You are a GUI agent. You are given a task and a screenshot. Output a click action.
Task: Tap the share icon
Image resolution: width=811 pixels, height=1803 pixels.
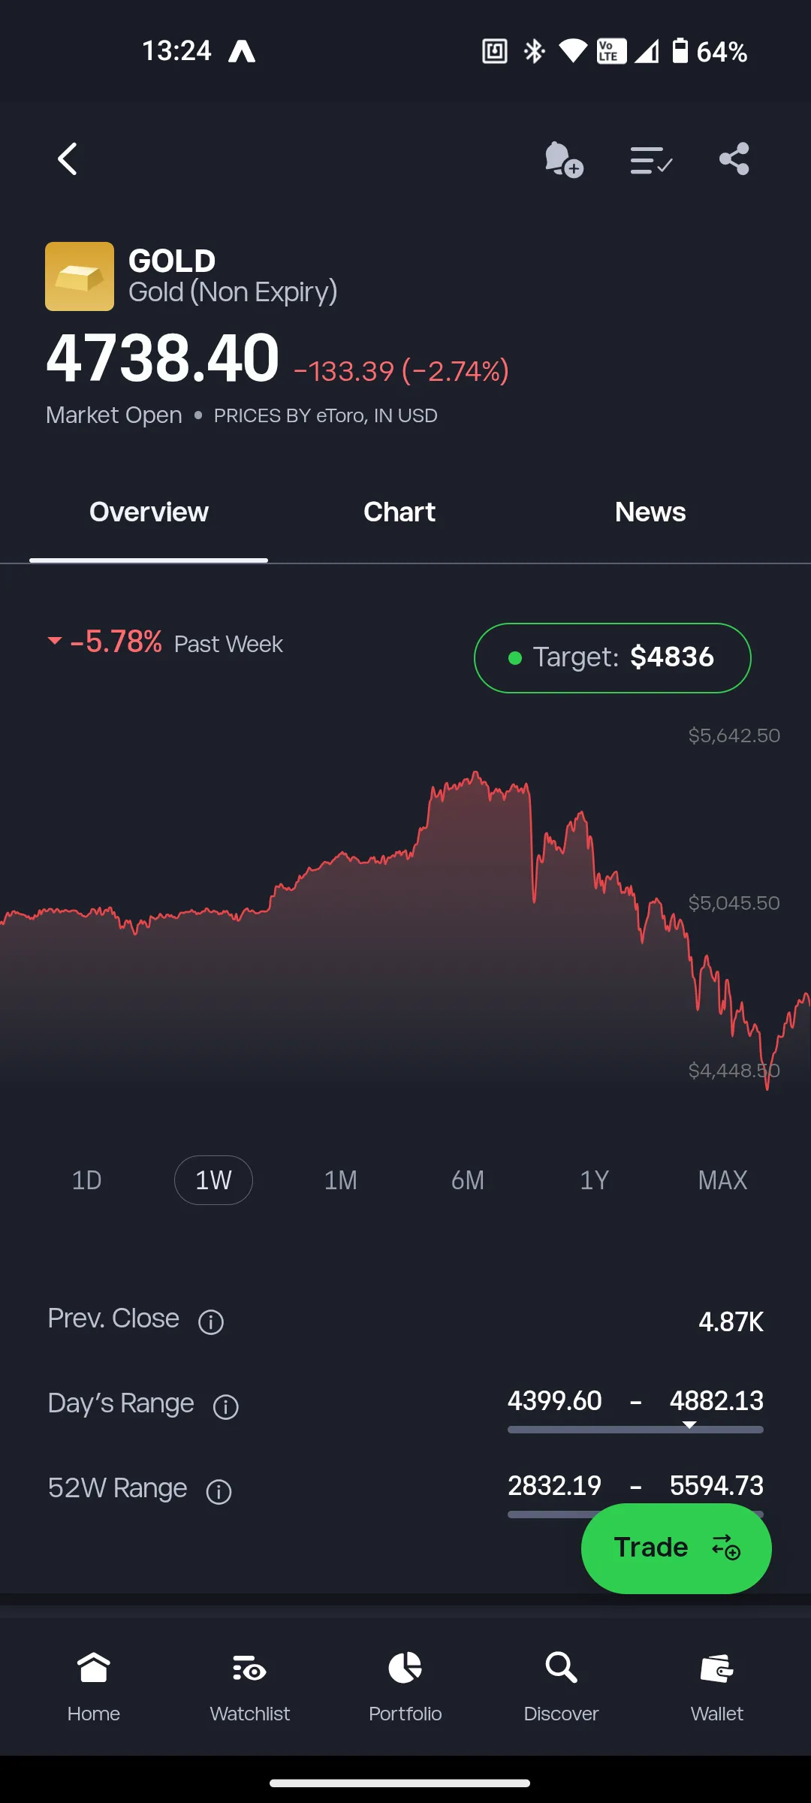pos(734,159)
